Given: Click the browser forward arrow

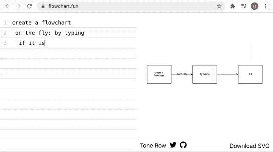Looking at the screenshot, I should pyautogui.click(x=18, y=6).
